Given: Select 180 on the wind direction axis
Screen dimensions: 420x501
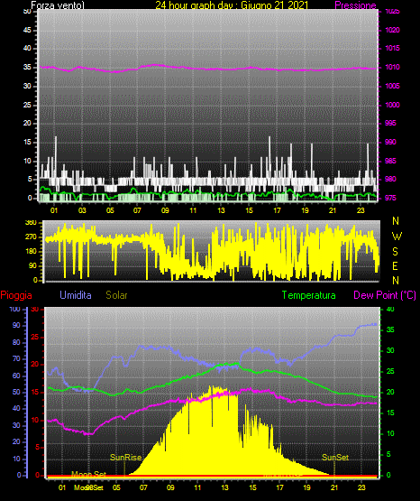Looking at the screenshot, I should 31,252.
